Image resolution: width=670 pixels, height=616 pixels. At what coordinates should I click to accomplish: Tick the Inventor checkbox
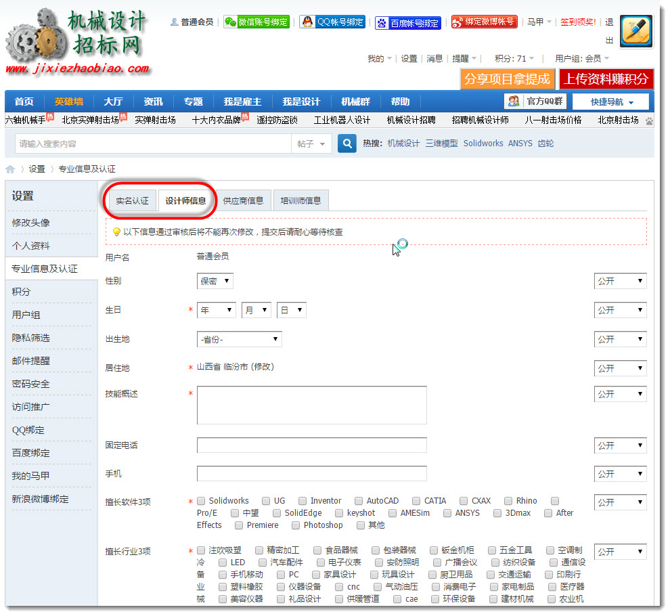pyautogui.click(x=303, y=500)
